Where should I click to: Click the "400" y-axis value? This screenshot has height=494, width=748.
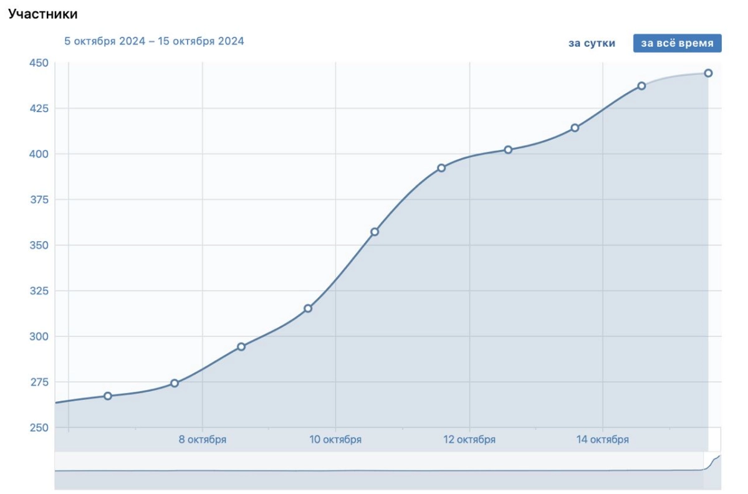click(39, 154)
